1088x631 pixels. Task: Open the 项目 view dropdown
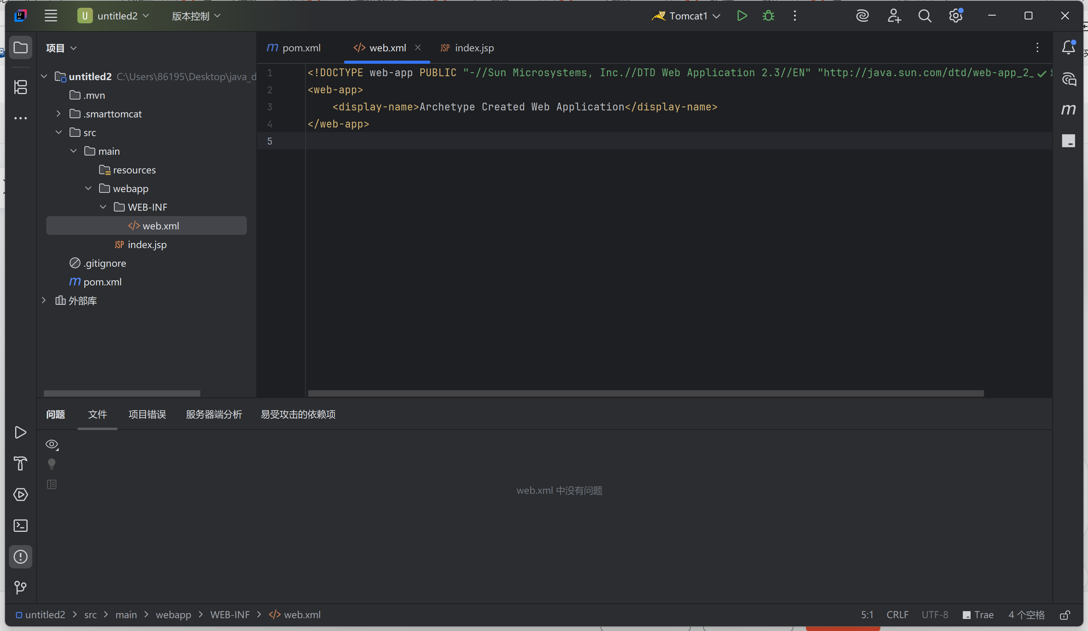click(x=61, y=48)
